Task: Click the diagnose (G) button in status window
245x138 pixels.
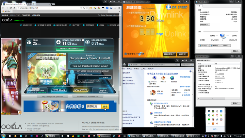Action: tap(226, 46)
